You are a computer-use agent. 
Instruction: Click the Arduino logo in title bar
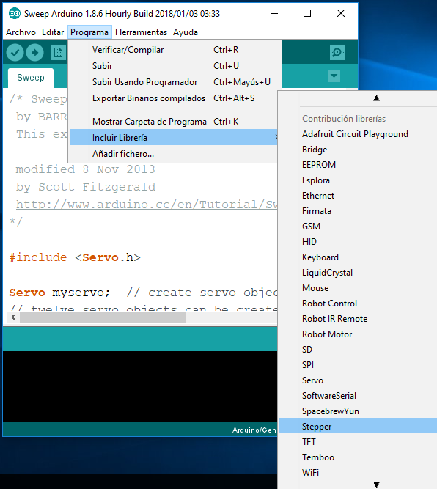(15, 13)
